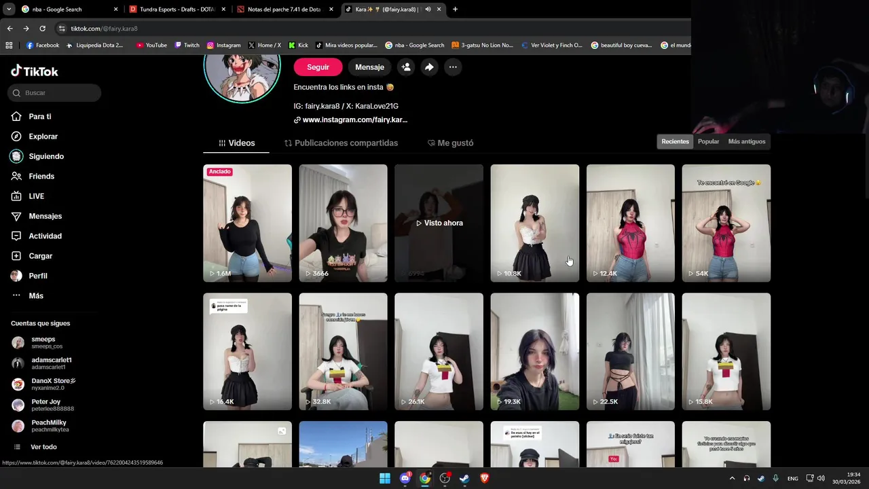The width and height of the screenshot is (869, 489).
Task: Open Perfil in sidebar
Action: click(x=30, y=276)
